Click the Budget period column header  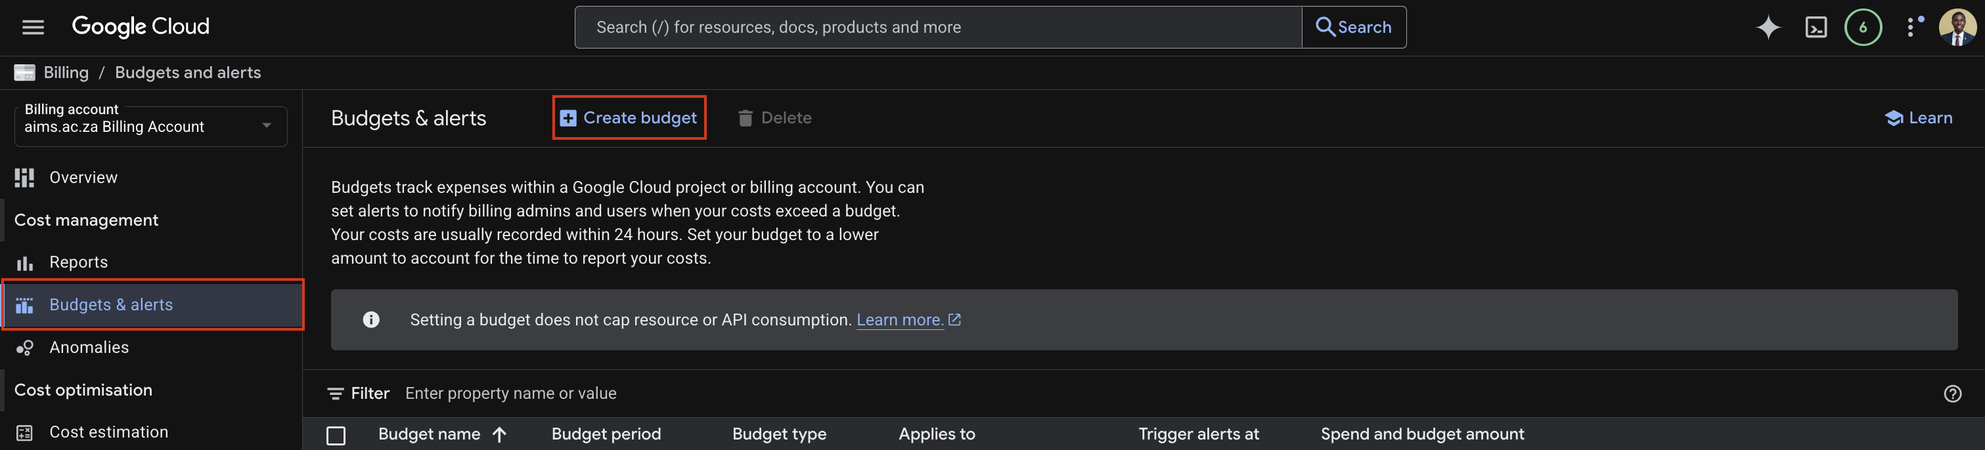coord(606,435)
